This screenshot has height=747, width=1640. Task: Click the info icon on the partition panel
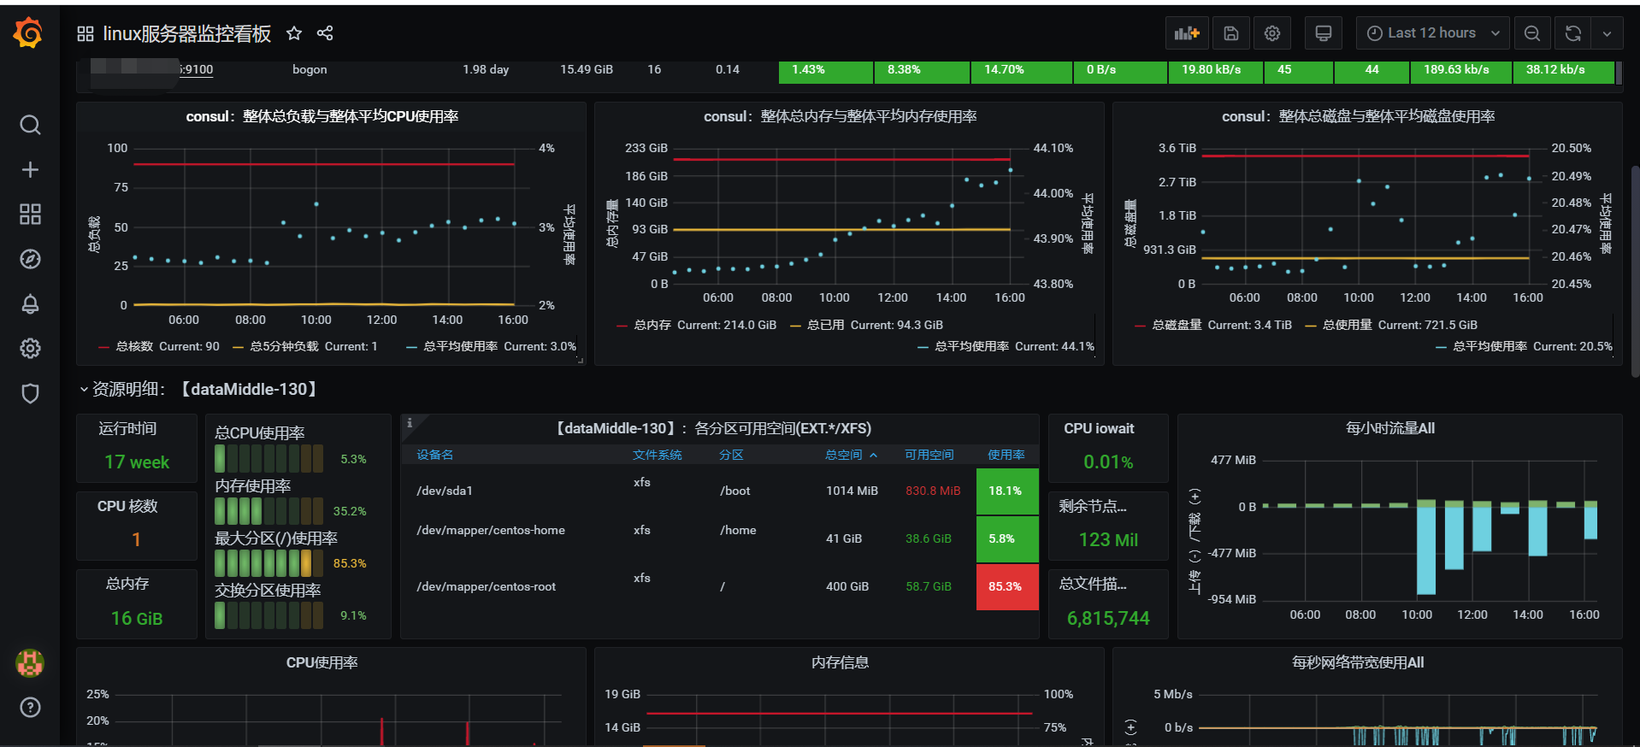coord(410,422)
